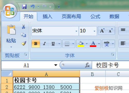Copy the selected cells
Screen dimensions: 129x93
[x=23, y=35]
